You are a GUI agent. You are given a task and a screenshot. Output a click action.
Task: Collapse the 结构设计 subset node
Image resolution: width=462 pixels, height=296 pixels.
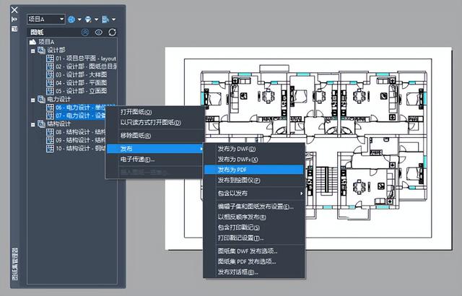coord(32,123)
